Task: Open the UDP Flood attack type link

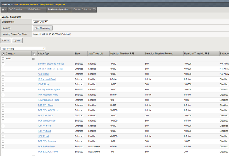Action: click(x=43, y=136)
